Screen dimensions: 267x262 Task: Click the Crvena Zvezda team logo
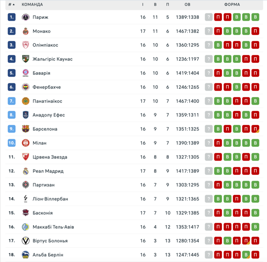[26, 157]
